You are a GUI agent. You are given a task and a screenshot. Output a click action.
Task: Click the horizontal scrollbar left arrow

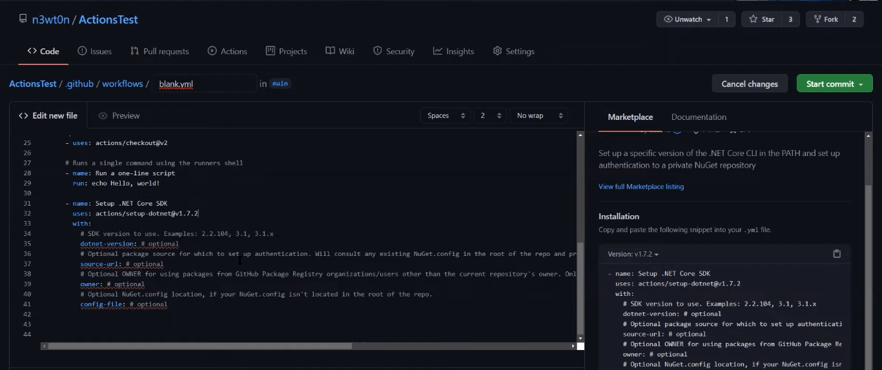pyautogui.click(x=44, y=346)
